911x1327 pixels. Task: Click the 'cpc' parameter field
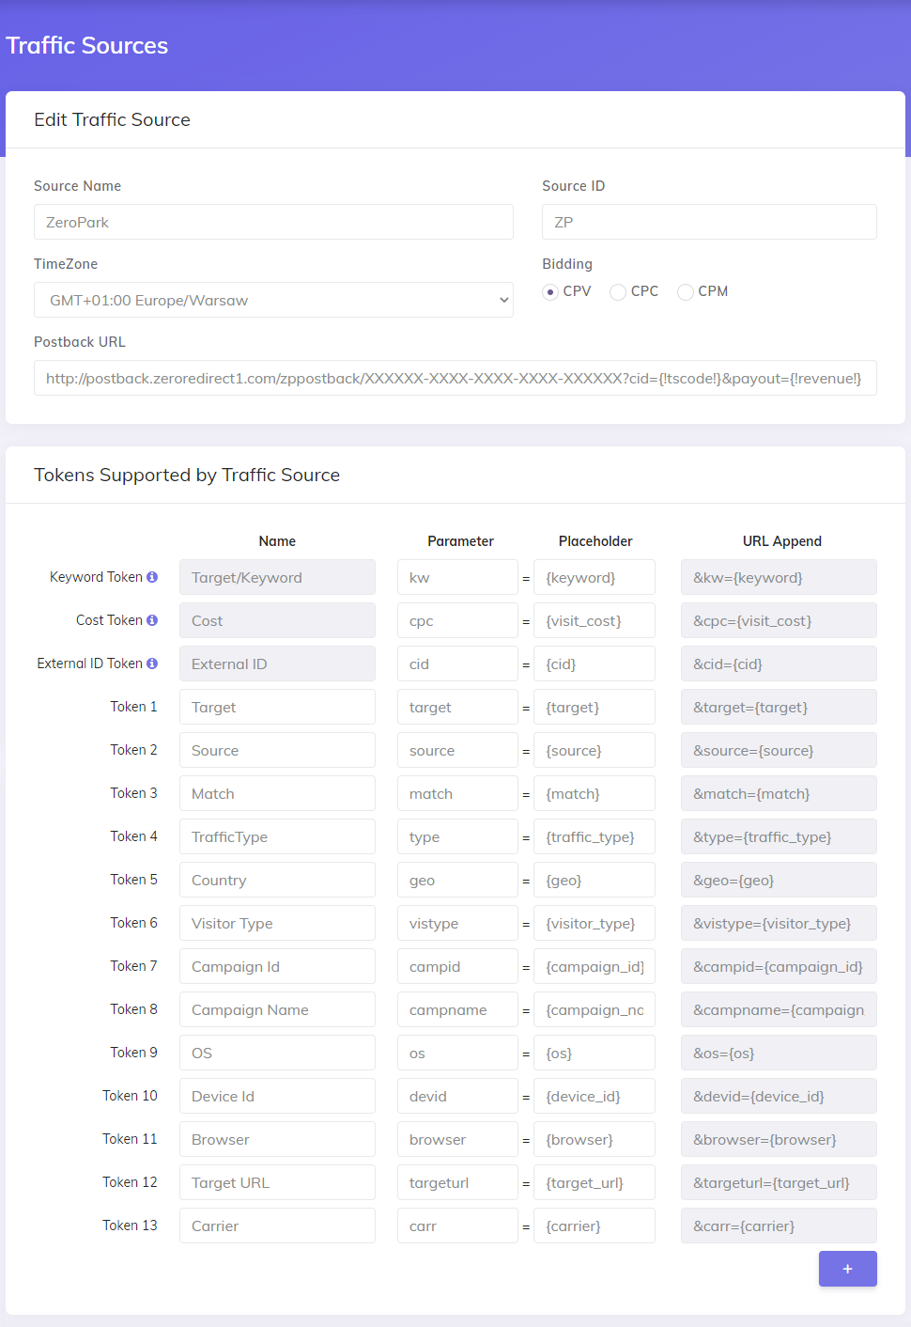pyautogui.click(x=457, y=620)
